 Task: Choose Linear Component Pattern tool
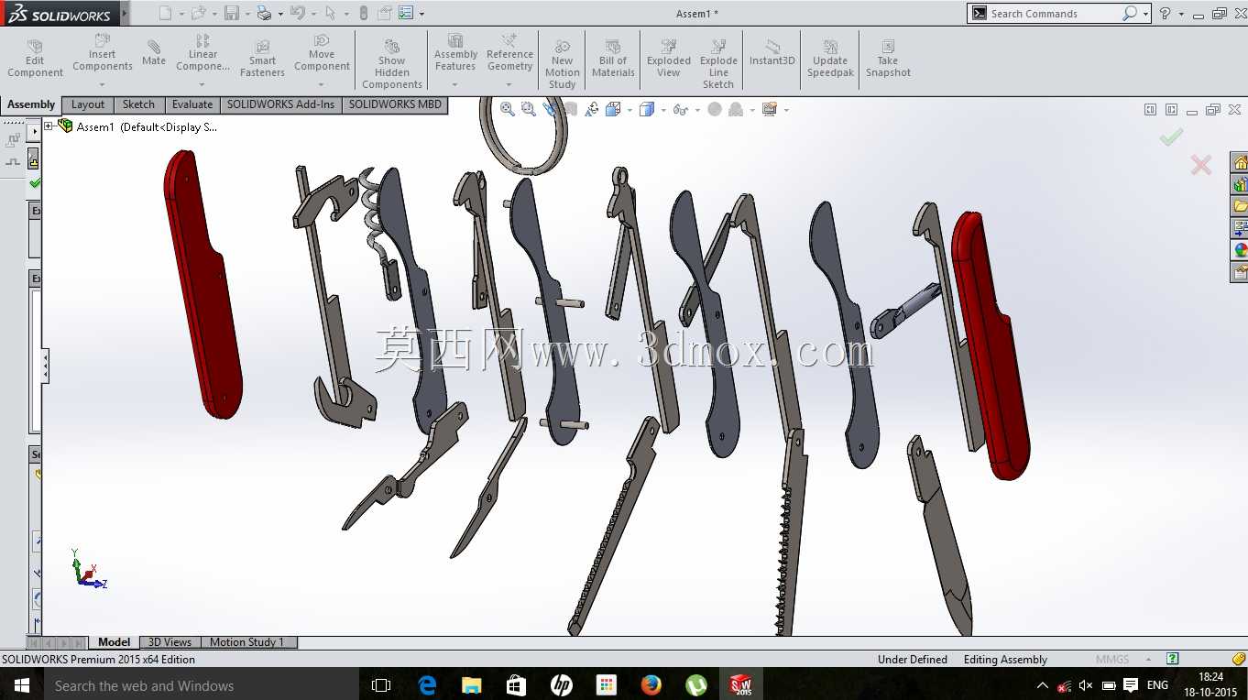tap(203, 53)
